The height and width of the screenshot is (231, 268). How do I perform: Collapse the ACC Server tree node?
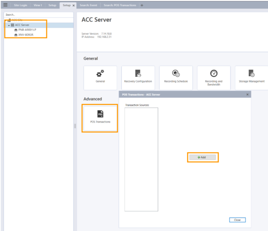coord(9,25)
